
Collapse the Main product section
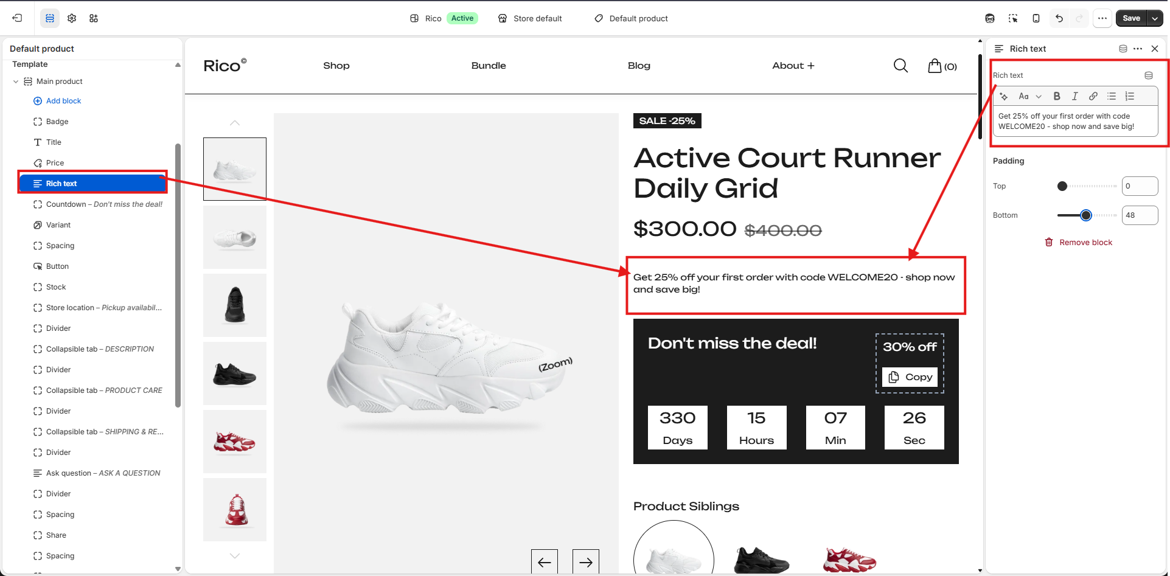[x=16, y=82]
